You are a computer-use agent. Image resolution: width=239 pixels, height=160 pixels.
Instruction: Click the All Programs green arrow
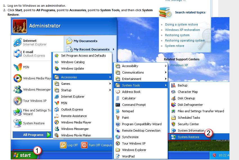click(49, 135)
